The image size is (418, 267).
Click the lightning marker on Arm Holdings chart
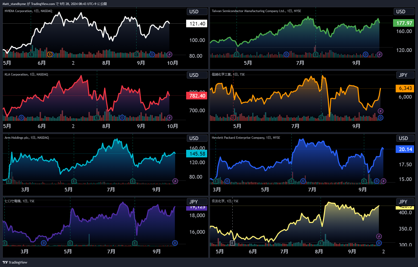coord(175,181)
